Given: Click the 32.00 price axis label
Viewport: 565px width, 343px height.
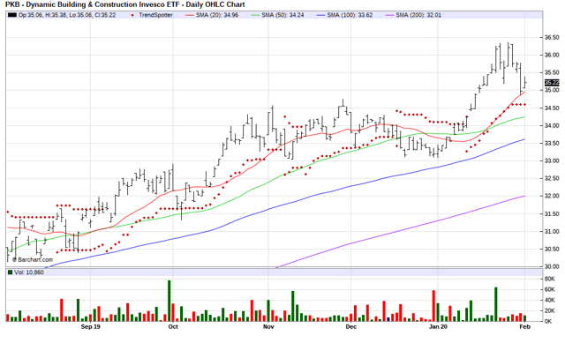Looking at the screenshot, I should pyautogui.click(x=552, y=196).
